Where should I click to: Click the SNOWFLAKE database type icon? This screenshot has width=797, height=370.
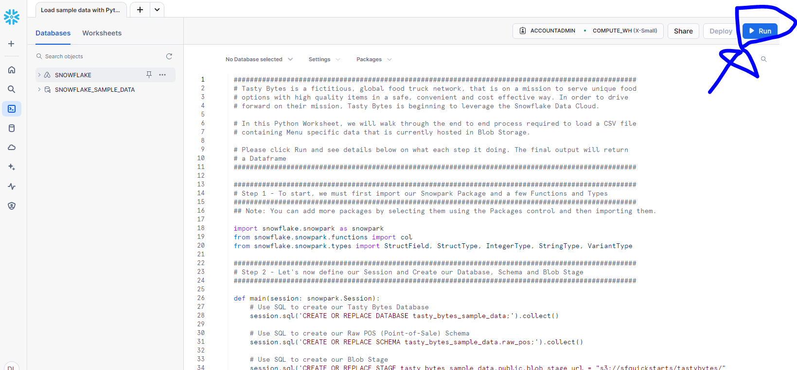(x=48, y=75)
